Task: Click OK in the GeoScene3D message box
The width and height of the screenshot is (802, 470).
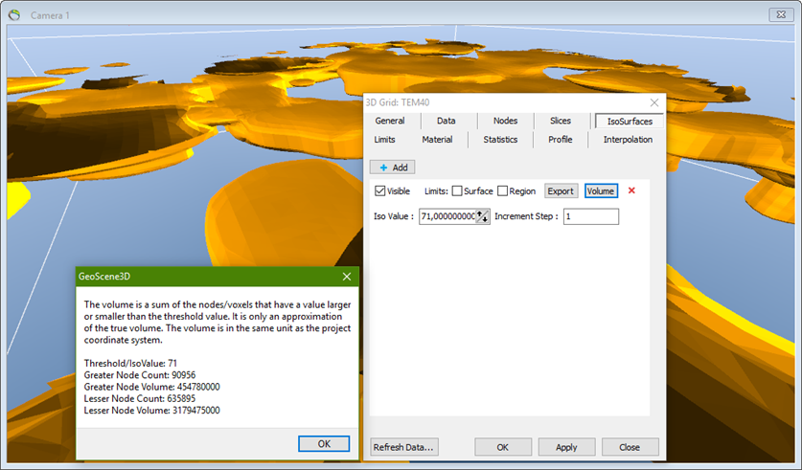Action: 324,444
